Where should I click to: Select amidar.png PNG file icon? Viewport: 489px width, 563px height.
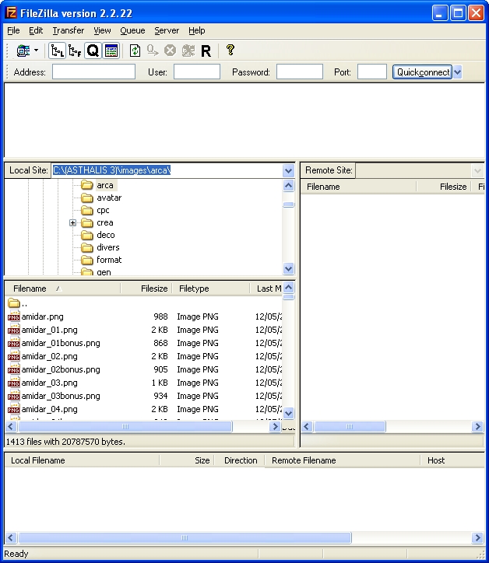(14, 316)
